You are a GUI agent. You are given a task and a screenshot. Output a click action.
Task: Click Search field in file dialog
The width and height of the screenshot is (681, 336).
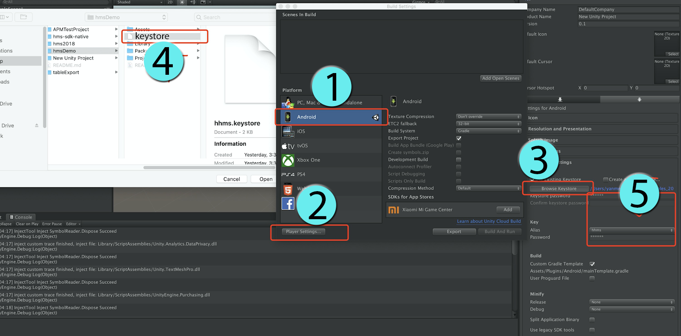click(x=235, y=17)
